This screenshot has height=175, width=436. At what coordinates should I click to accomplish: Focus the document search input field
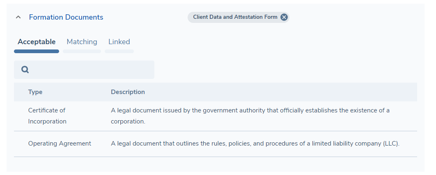[90, 70]
